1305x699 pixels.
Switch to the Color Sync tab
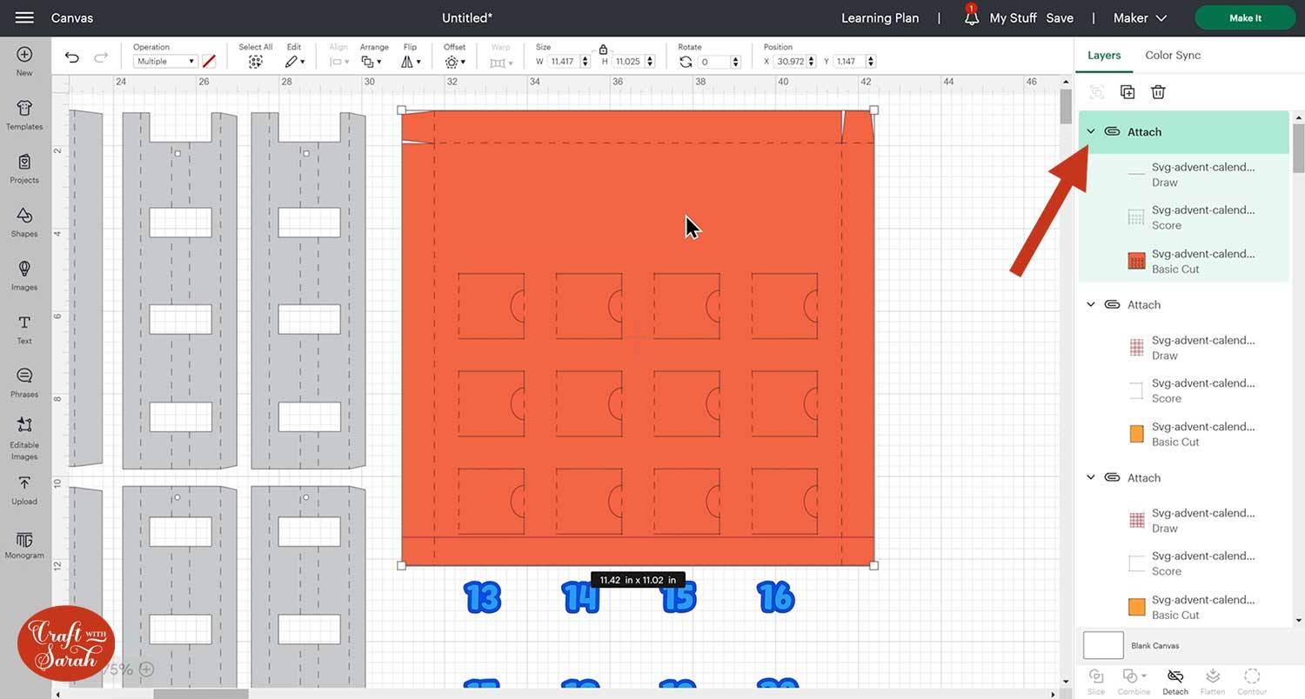[x=1173, y=55]
